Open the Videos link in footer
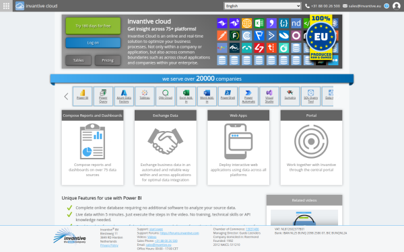The width and height of the screenshot is (404, 252). (x=152, y=237)
